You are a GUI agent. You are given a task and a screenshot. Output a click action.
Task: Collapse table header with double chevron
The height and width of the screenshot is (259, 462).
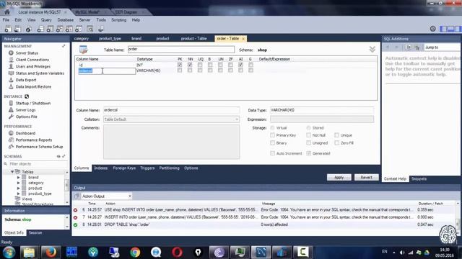click(x=372, y=50)
